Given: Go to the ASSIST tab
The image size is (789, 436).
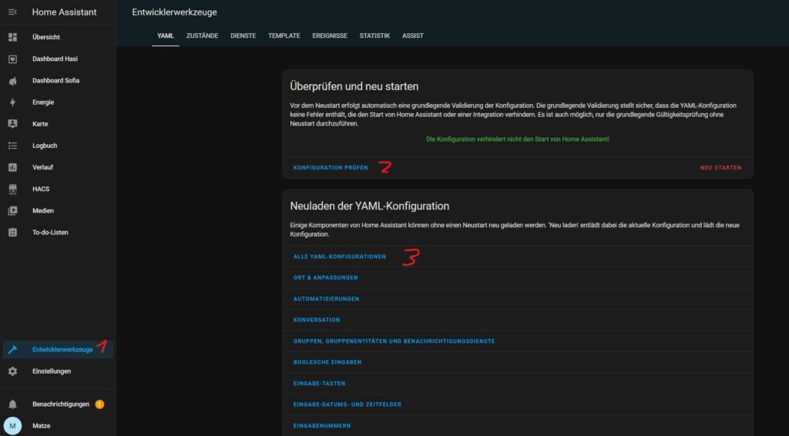Looking at the screenshot, I should pyautogui.click(x=413, y=35).
